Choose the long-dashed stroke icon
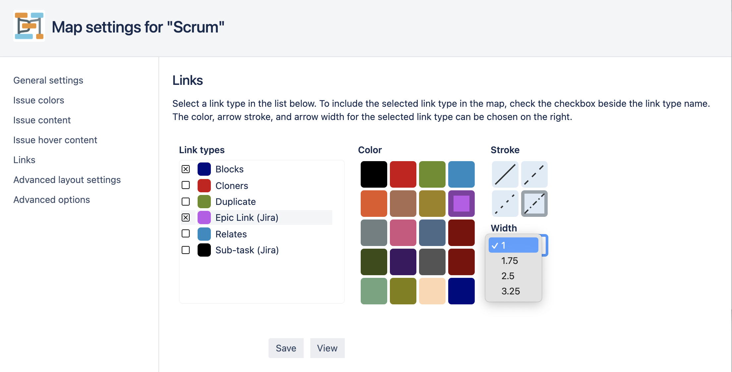The image size is (732, 372). coord(534,174)
